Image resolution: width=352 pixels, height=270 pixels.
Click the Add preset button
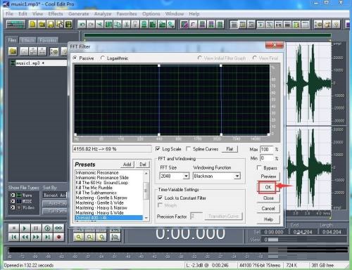click(x=127, y=165)
